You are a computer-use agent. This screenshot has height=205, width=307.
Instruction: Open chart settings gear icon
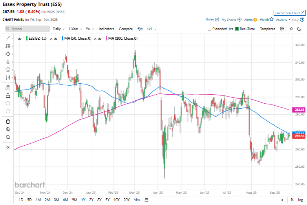pyautogui.click(x=282, y=29)
